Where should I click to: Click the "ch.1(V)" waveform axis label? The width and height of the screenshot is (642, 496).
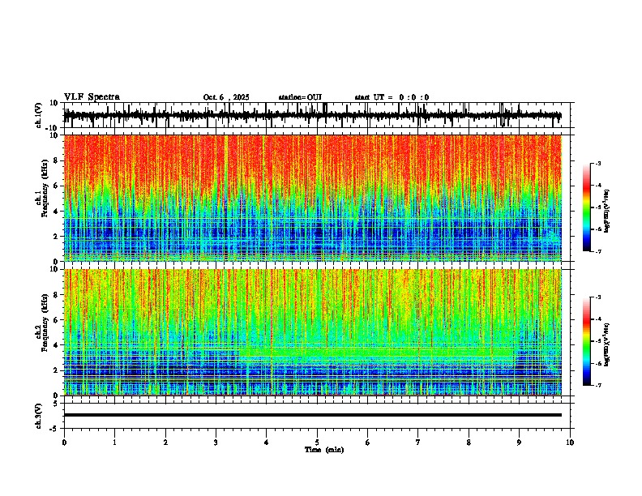pyautogui.click(x=39, y=115)
